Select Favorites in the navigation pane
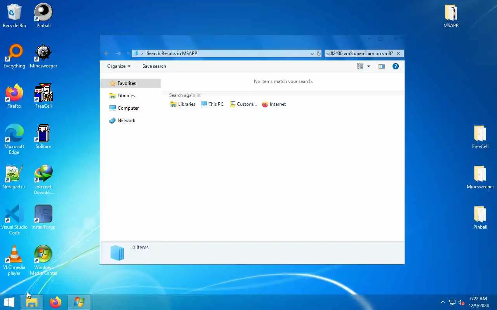This screenshot has height=310, width=497. [x=130, y=83]
